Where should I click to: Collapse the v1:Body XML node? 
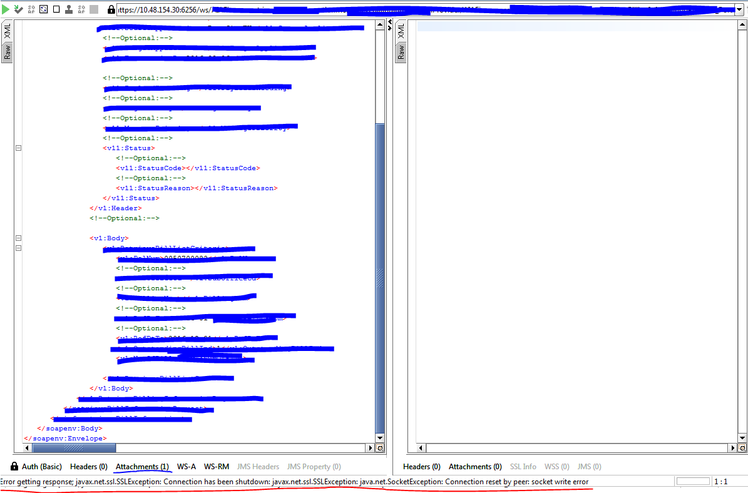18,238
